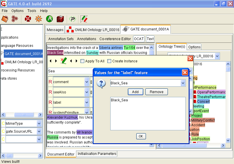This screenshot has height=164, width=234.
Task: Click the Add button in label dialog
Action: click(135, 92)
